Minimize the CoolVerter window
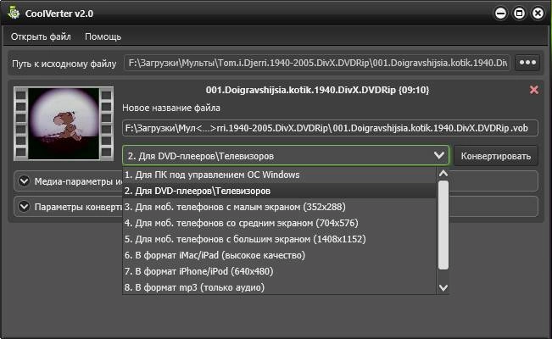The width and height of the screenshot is (552, 339). pos(500,14)
